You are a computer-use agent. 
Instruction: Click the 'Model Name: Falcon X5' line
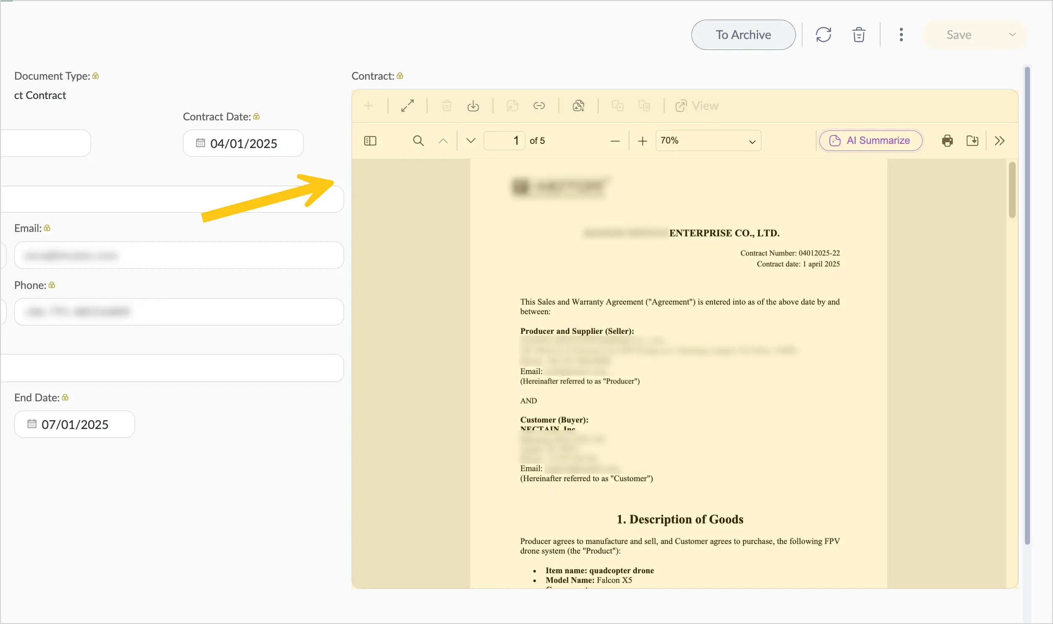(x=589, y=580)
